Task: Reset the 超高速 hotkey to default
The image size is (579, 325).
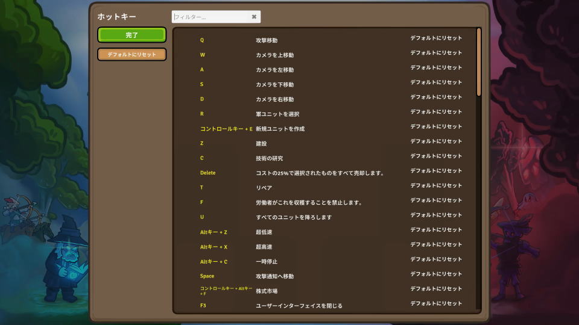Action: point(435,244)
